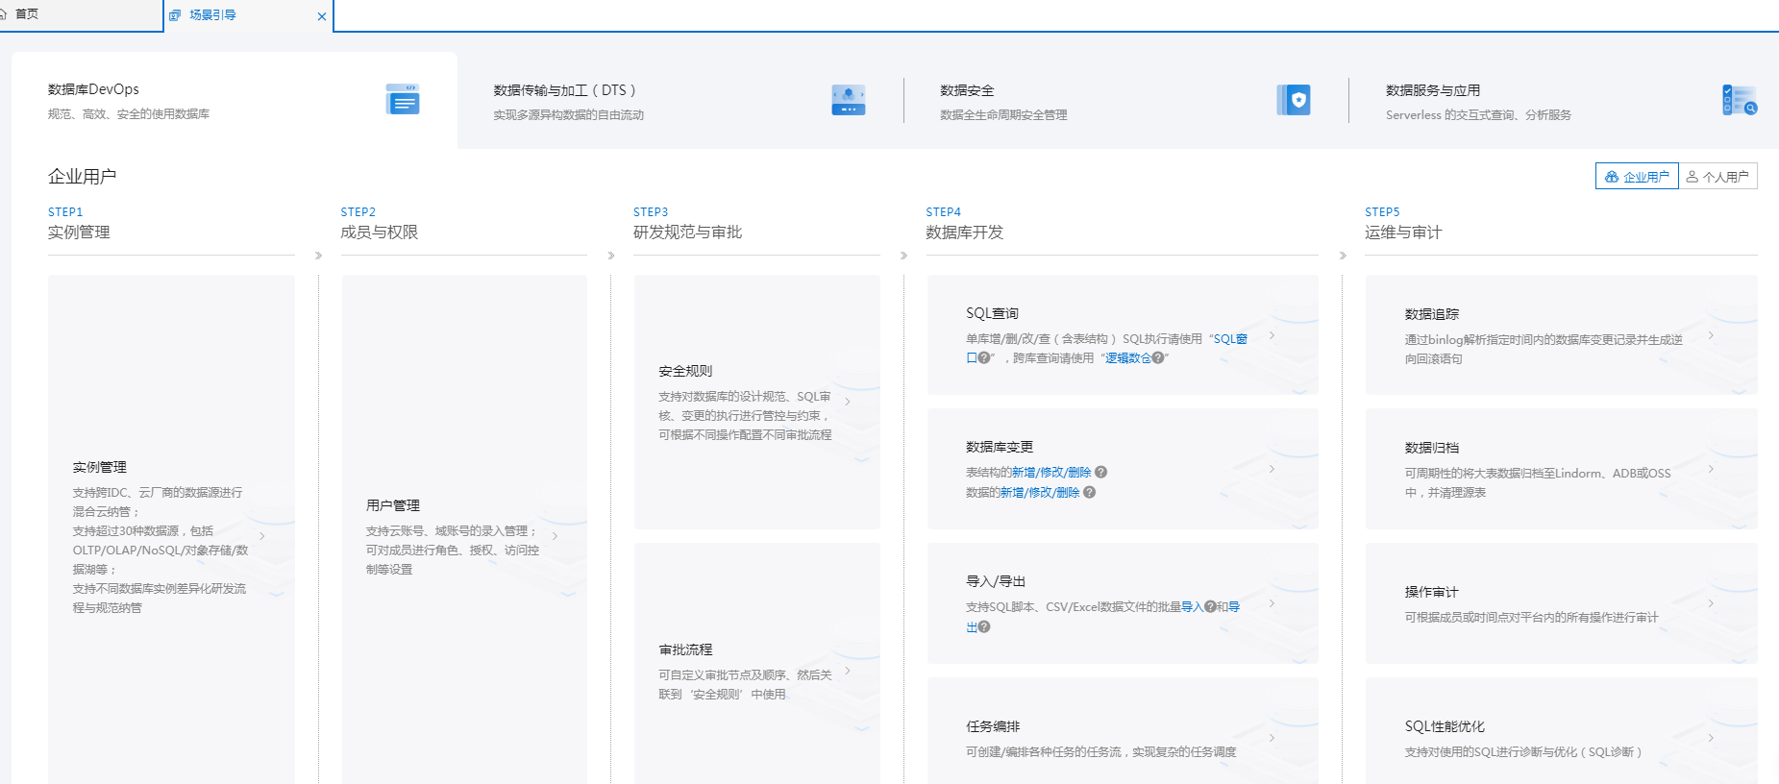Click the help icon after 导出 link

[x=984, y=626]
